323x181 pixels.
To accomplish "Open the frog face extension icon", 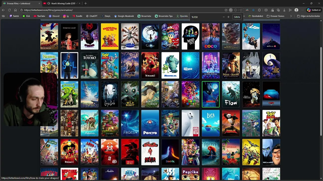I will [247, 10].
